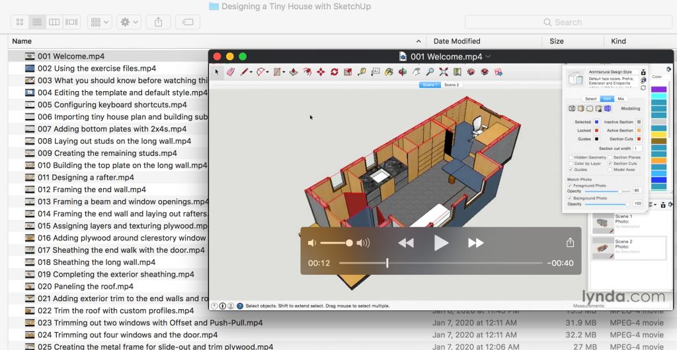Click the Modeling settings cube icon
Image resolution: width=677 pixels, height=350 pixels.
click(x=608, y=108)
